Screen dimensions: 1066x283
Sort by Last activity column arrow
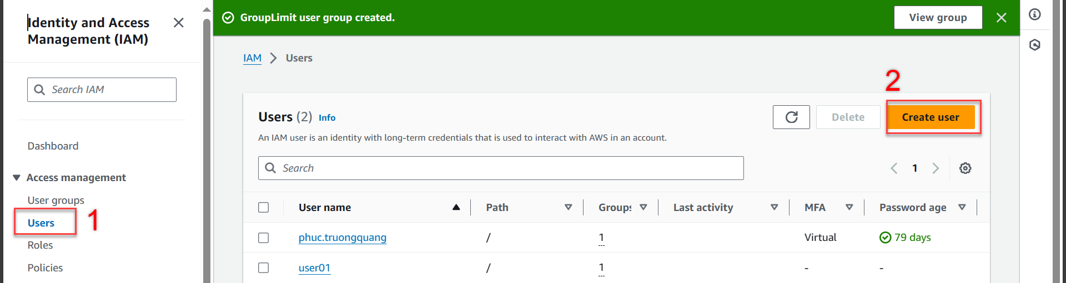coord(774,207)
